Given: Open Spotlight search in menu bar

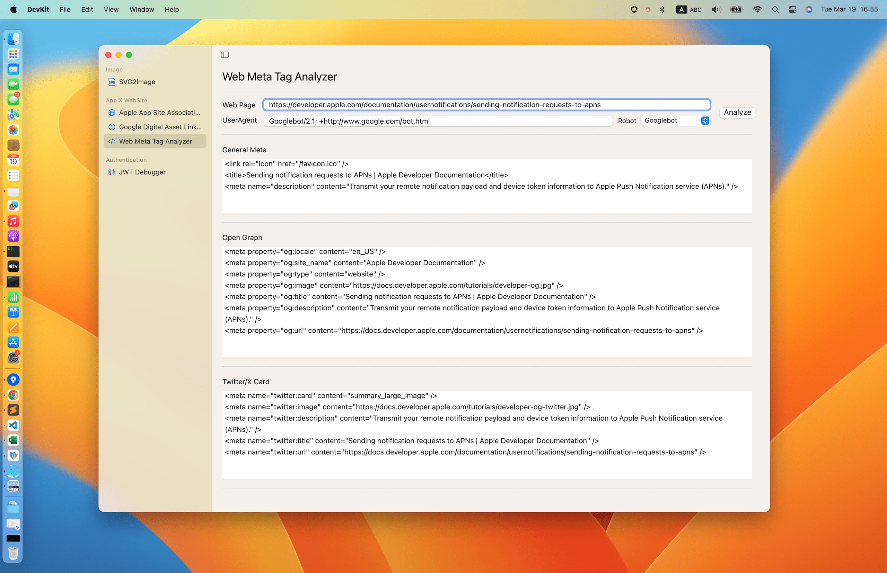Looking at the screenshot, I should [x=775, y=9].
